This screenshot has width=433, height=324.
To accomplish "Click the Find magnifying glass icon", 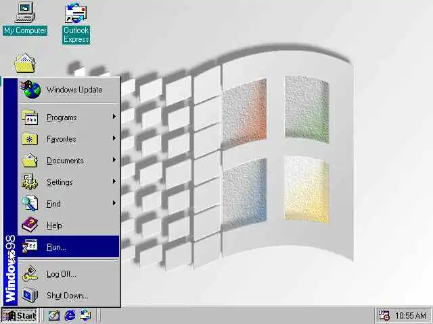I will (30, 203).
